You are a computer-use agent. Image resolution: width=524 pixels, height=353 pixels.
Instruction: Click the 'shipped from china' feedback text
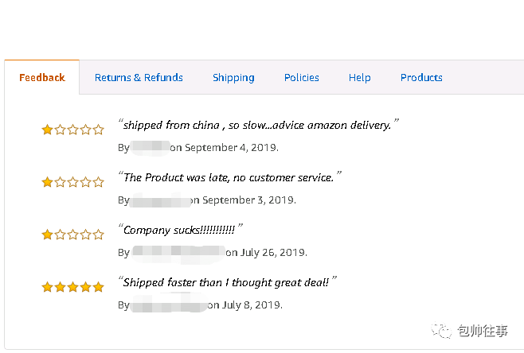click(258, 125)
